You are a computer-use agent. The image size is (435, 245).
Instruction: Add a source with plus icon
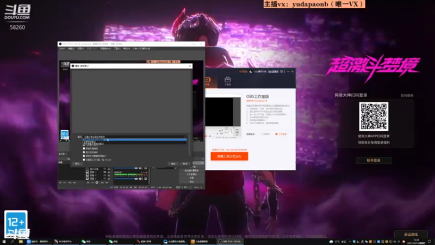(88, 182)
